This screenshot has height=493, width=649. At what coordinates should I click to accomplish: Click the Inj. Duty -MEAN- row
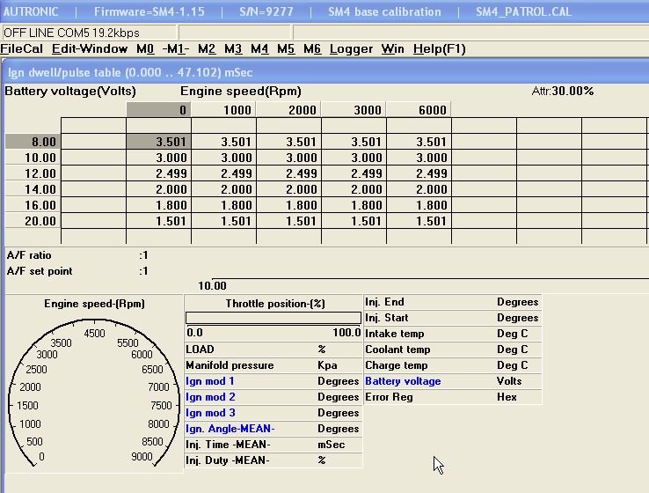coord(273,460)
